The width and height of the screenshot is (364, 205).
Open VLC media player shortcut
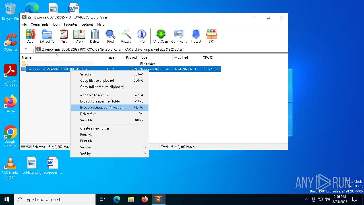pyautogui.click(x=10, y=167)
